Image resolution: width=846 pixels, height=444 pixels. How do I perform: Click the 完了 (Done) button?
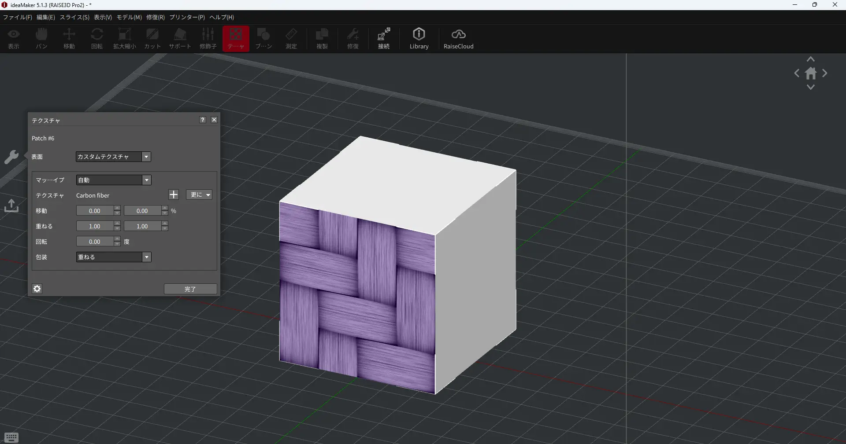click(x=190, y=289)
